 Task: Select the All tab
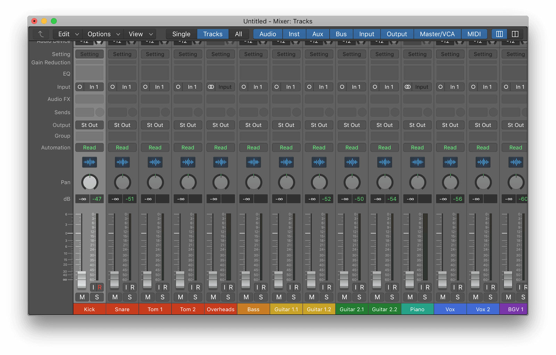coord(239,34)
